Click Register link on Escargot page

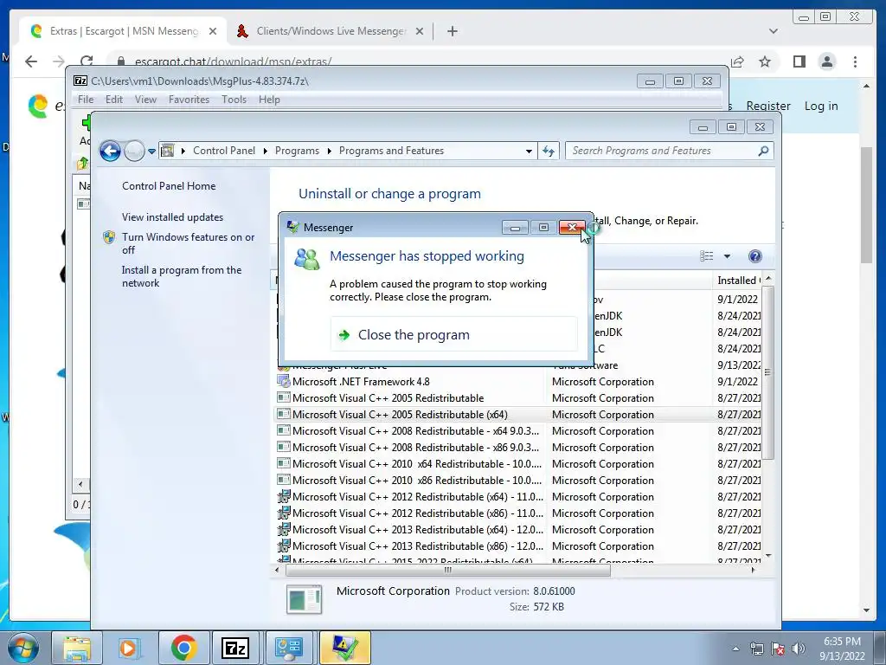(768, 106)
